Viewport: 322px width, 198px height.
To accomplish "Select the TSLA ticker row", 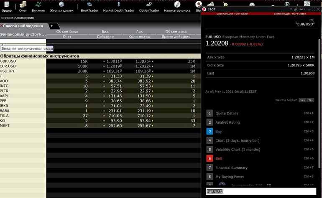I will tap(100, 116).
